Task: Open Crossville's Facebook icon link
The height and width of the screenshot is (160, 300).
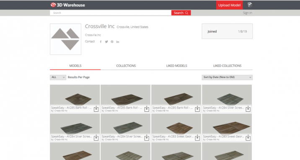Action: [x=101, y=41]
